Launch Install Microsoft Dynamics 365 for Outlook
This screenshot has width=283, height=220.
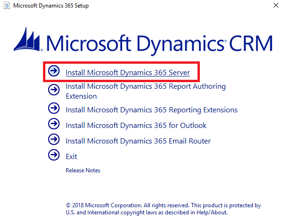pyautogui.click(x=136, y=126)
